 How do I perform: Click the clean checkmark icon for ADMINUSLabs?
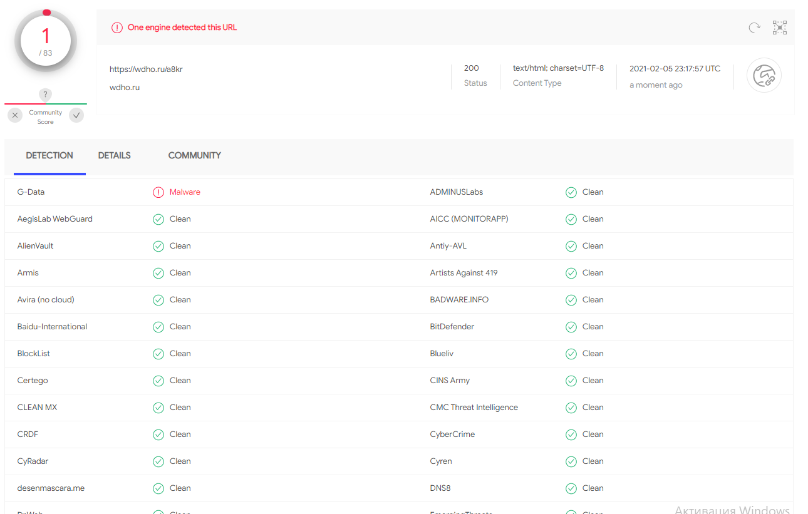click(571, 192)
